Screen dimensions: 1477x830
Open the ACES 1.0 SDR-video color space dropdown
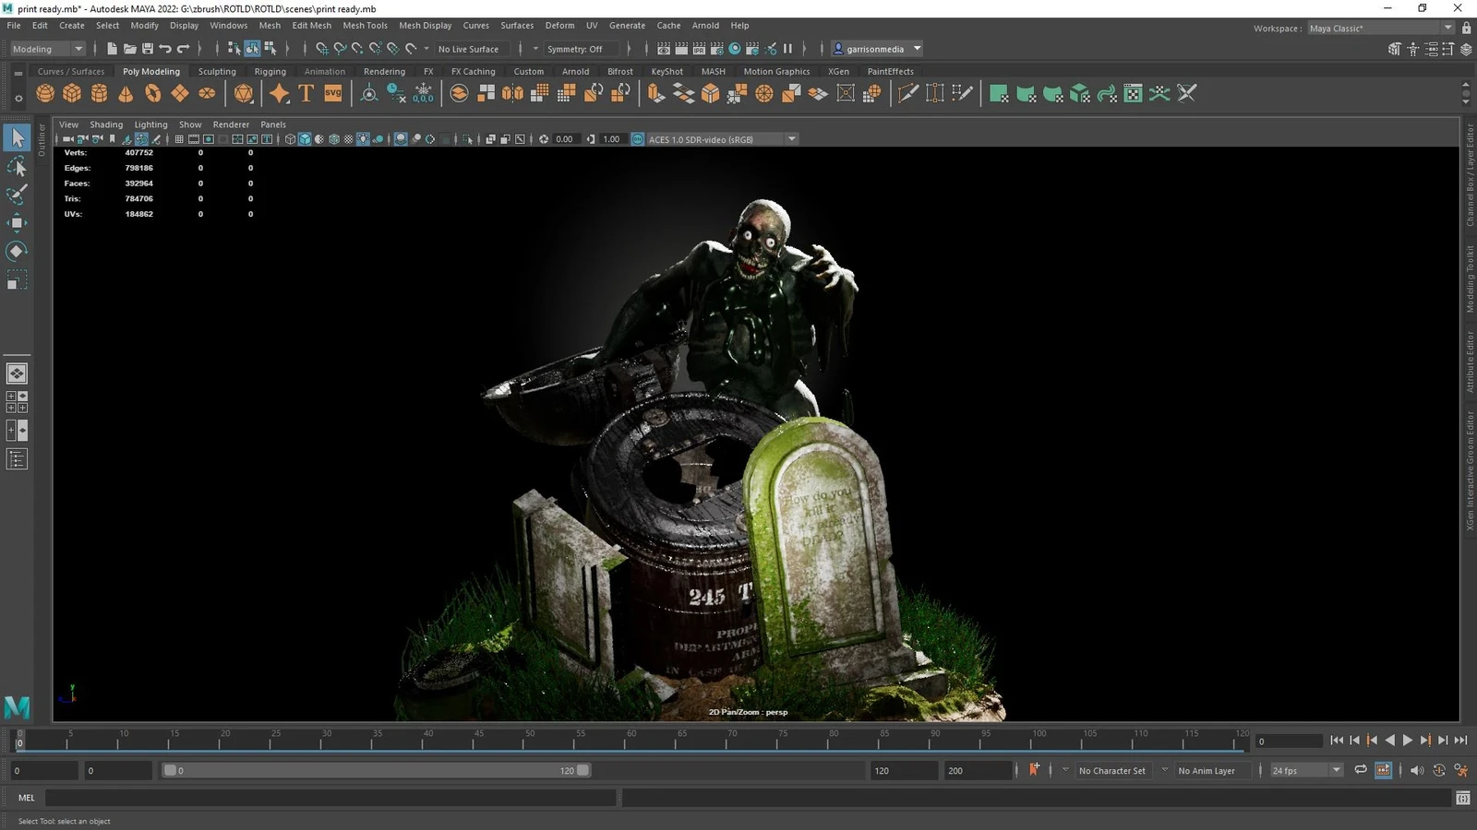791,139
